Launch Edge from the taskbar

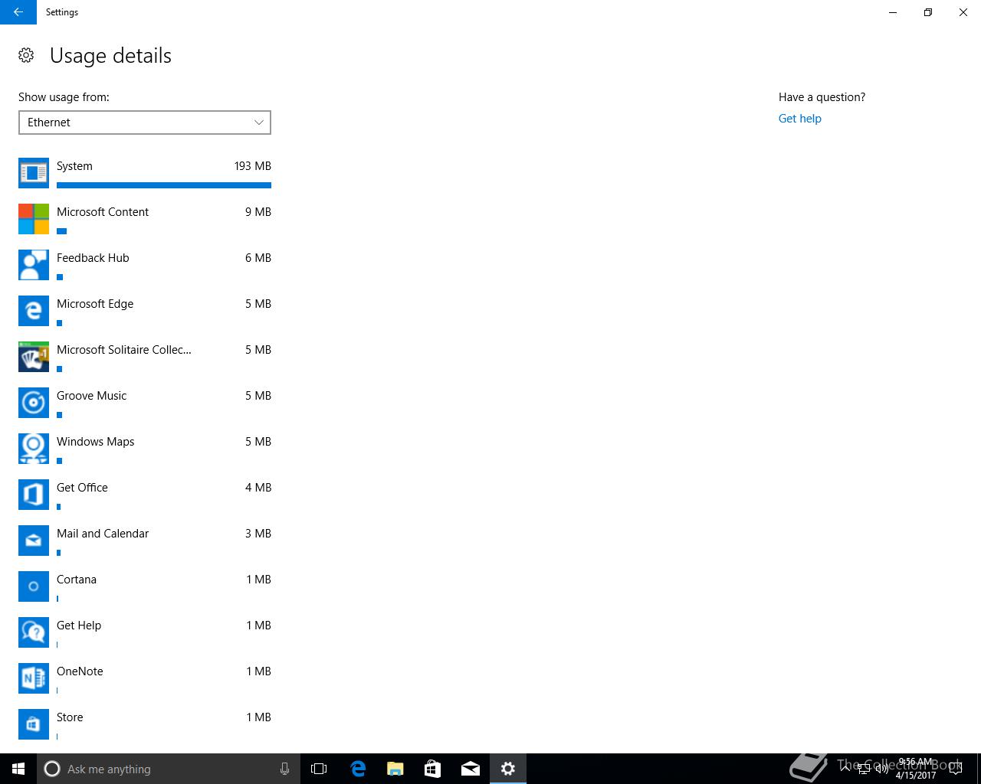358,769
